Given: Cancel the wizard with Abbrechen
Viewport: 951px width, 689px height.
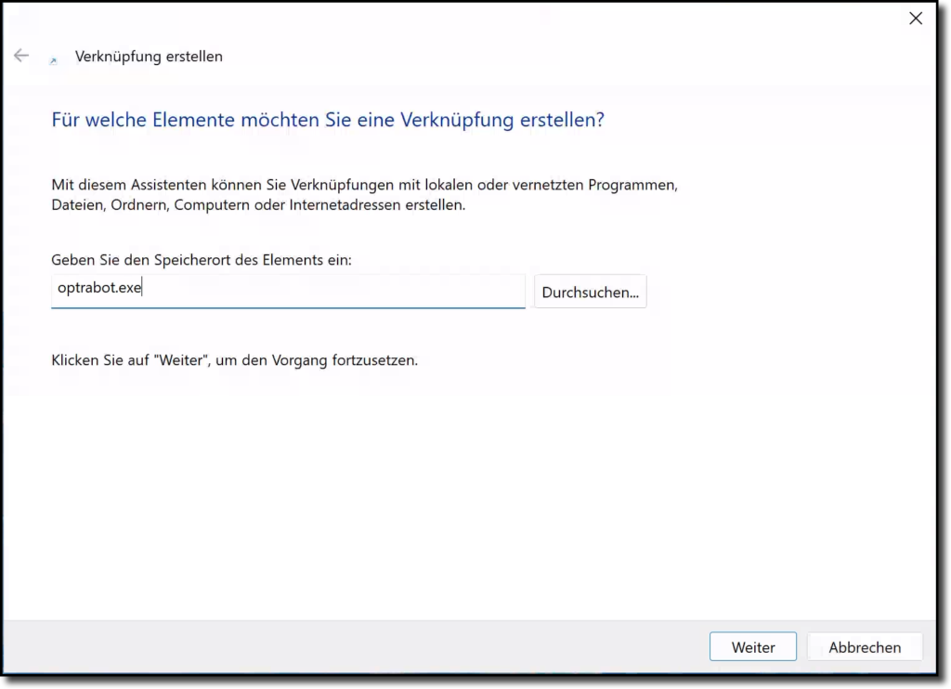Looking at the screenshot, I should point(864,647).
